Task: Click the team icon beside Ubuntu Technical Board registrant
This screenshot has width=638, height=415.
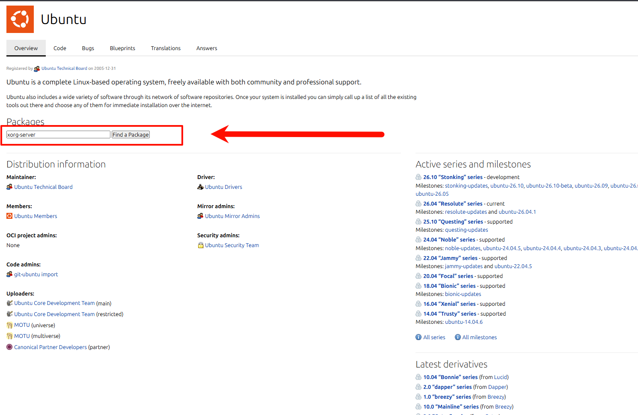Action: tap(37, 69)
